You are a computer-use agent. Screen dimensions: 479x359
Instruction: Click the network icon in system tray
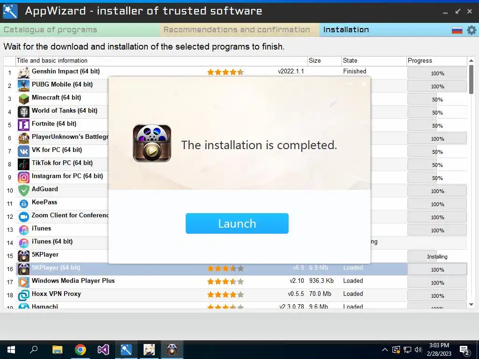(x=407, y=350)
